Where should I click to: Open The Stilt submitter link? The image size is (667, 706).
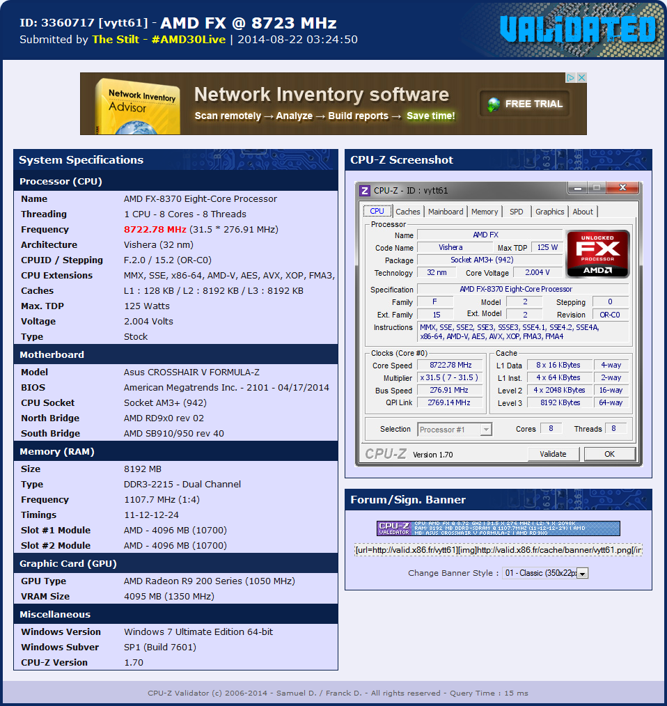[116, 40]
